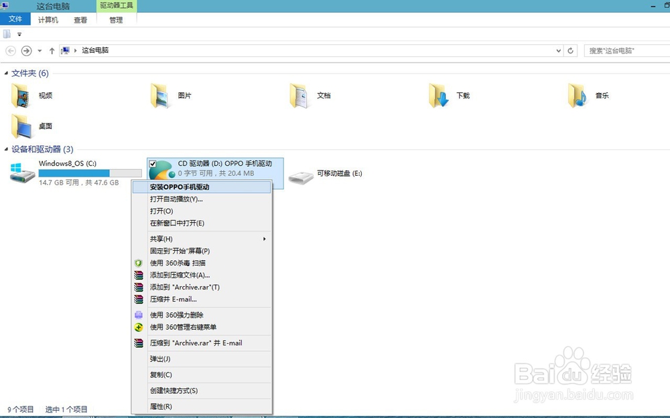Image resolution: width=670 pixels, height=418 pixels.
Task: Go forward with the forward arrow
Action: 26,51
